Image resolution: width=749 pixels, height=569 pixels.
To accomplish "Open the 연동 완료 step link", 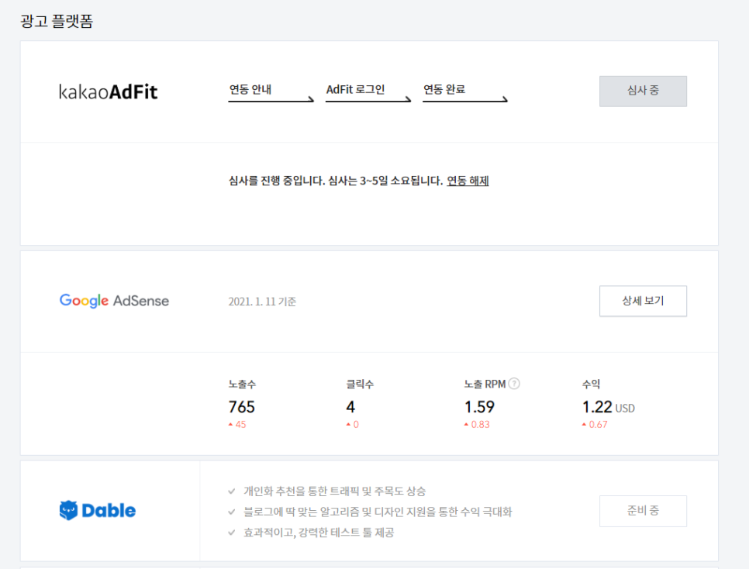I will tap(464, 91).
